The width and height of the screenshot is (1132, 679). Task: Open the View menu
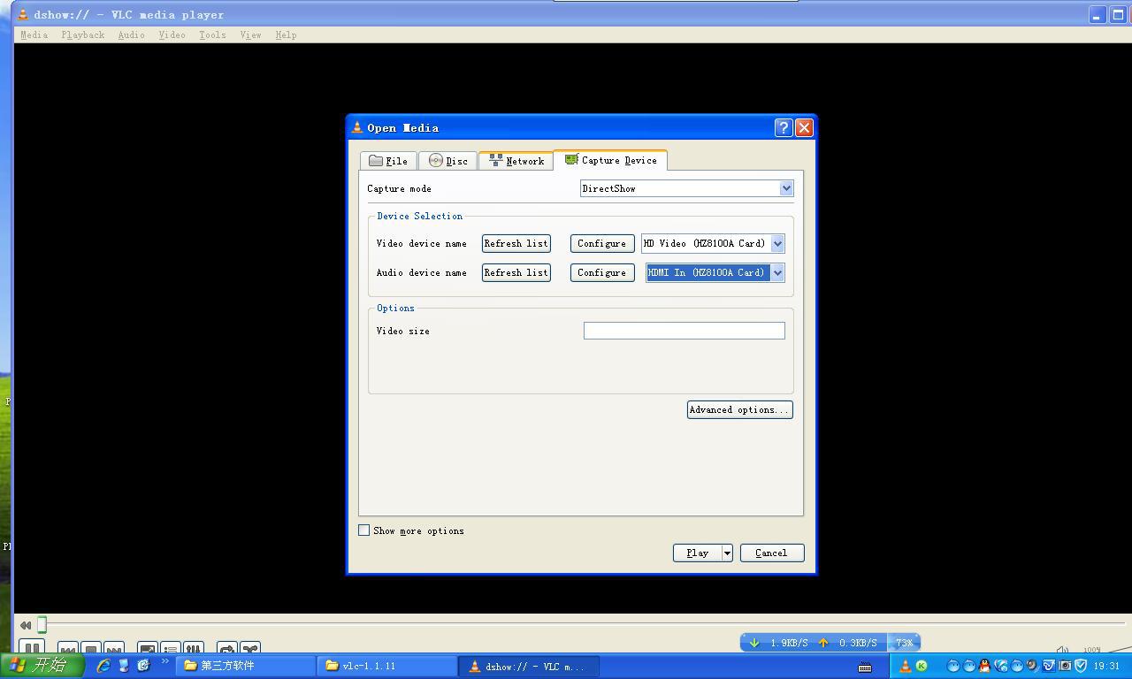[x=250, y=35]
